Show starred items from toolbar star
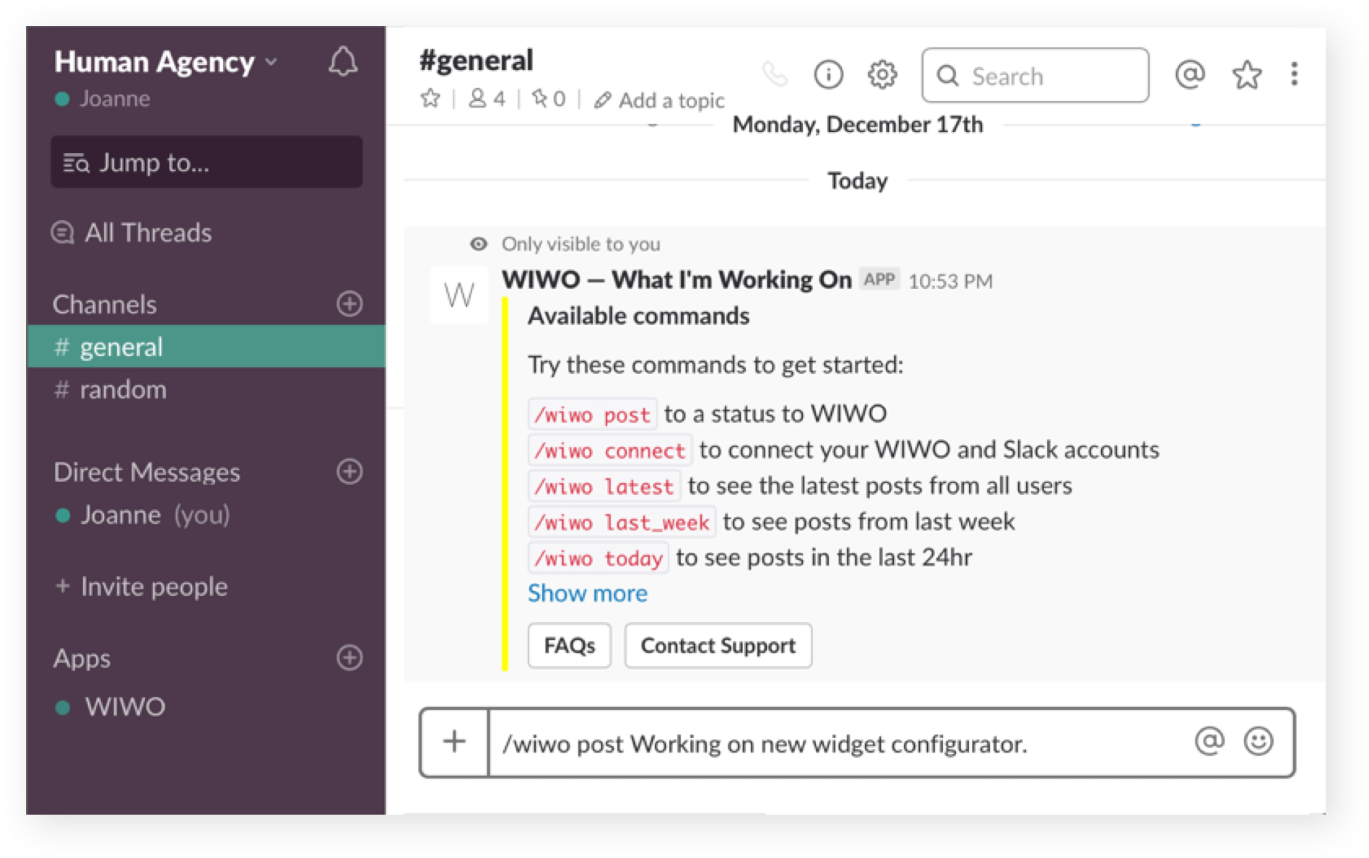Image resolution: width=1369 pixels, height=858 pixels. point(1246,74)
